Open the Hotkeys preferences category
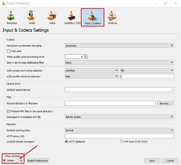The height and width of the screenshot is (165, 181). tap(113, 17)
